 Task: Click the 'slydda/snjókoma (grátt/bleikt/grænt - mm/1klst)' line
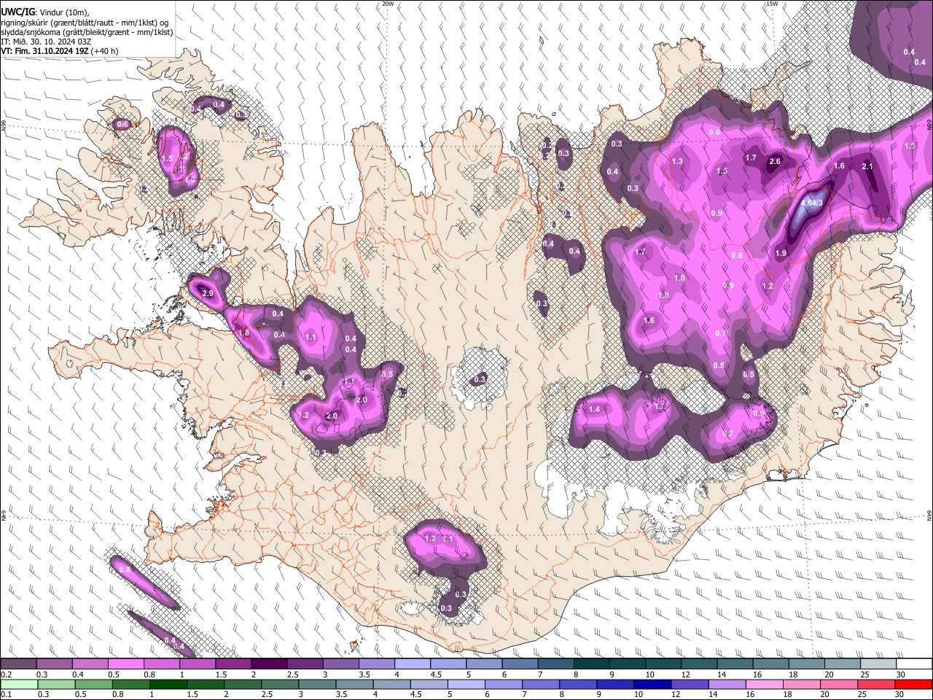87,32
